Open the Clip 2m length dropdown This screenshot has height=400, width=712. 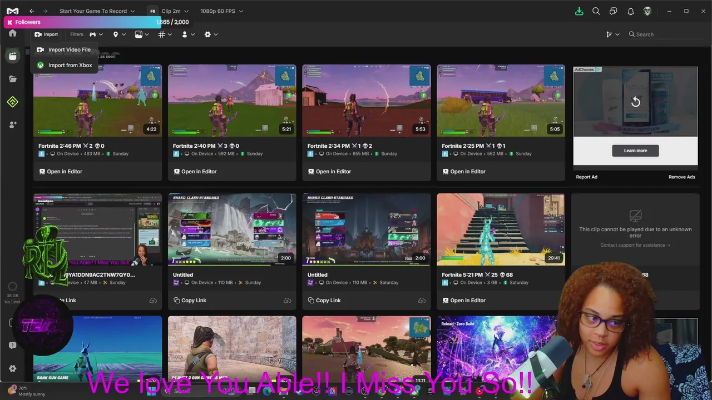pos(175,11)
